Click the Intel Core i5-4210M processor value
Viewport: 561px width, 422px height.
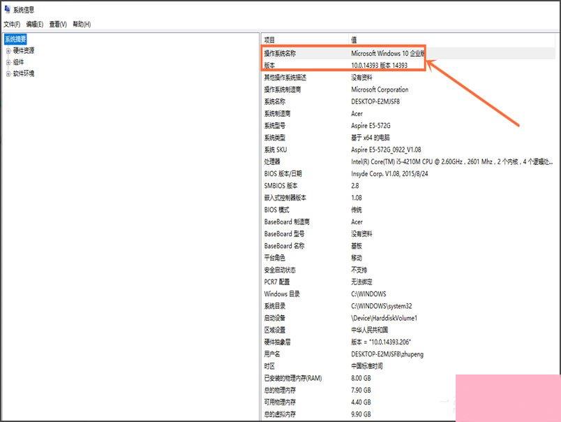pyautogui.click(x=452, y=161)
